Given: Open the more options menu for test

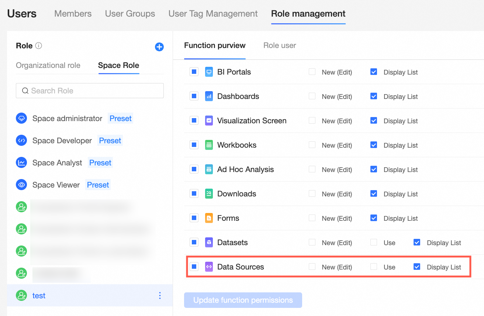Looking at the screenshot, I should (160, 295).
